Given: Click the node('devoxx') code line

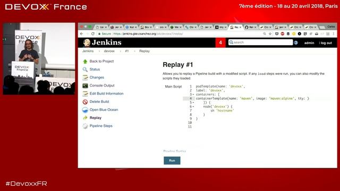Looking at the screenshot, I should tap(218, 107).
